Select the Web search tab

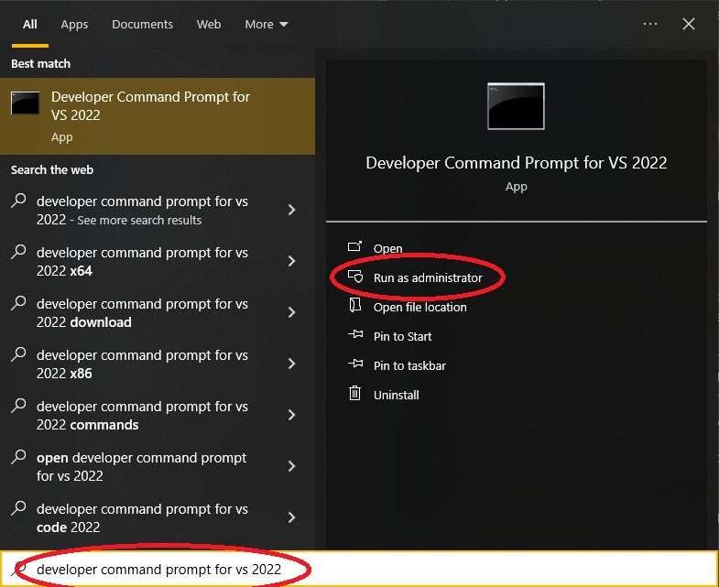click(x=209, y=25)
